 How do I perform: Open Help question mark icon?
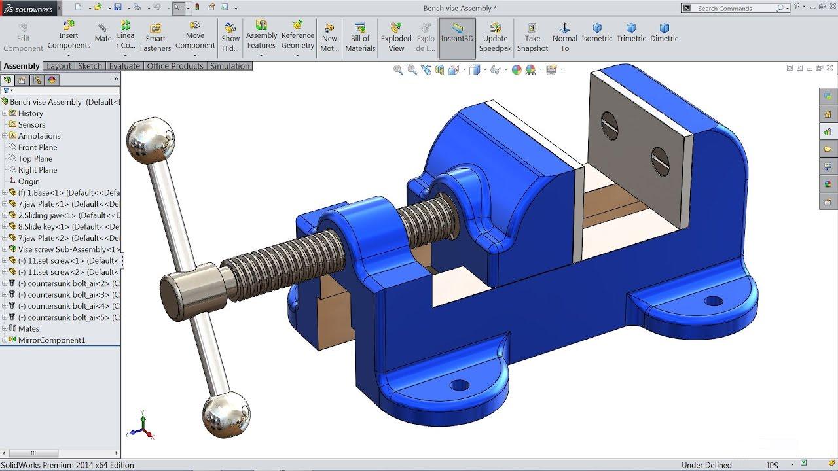click(x=797, y=7)
